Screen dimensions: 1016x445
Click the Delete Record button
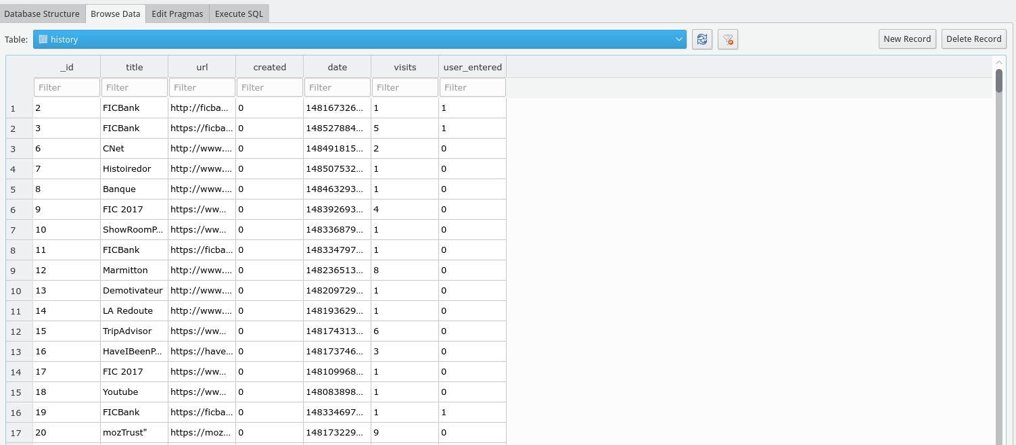pyautogui.click(x=974, y=39)
